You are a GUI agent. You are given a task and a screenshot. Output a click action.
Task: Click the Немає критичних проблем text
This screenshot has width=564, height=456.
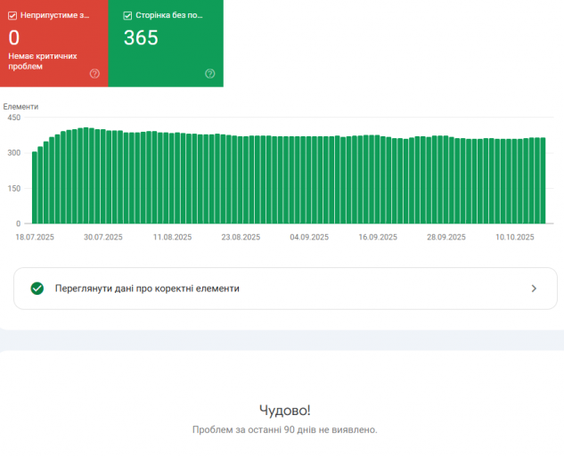[x=43, y=61]
